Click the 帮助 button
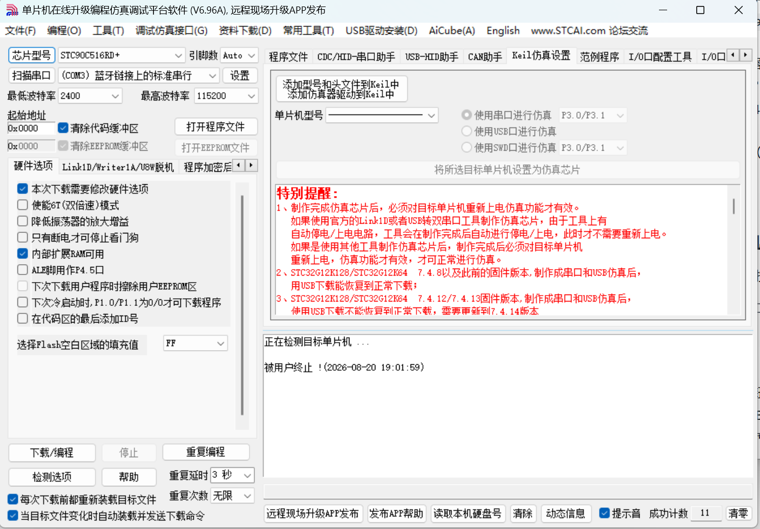The width and height of the screenshot is (760, 529). click(129, 477)
